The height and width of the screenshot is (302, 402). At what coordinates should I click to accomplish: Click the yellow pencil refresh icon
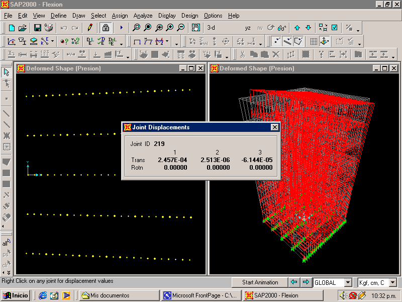[x=90, y=28]
